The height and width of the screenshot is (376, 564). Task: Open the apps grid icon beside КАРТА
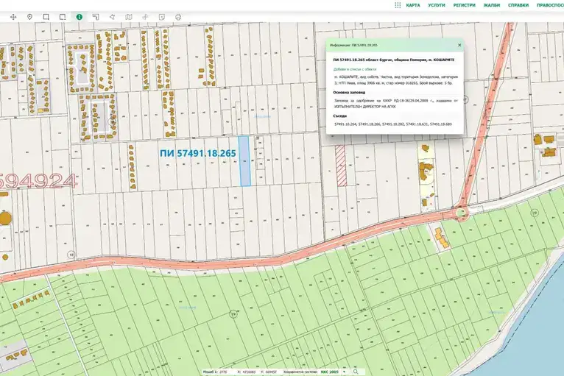point(398,5)
